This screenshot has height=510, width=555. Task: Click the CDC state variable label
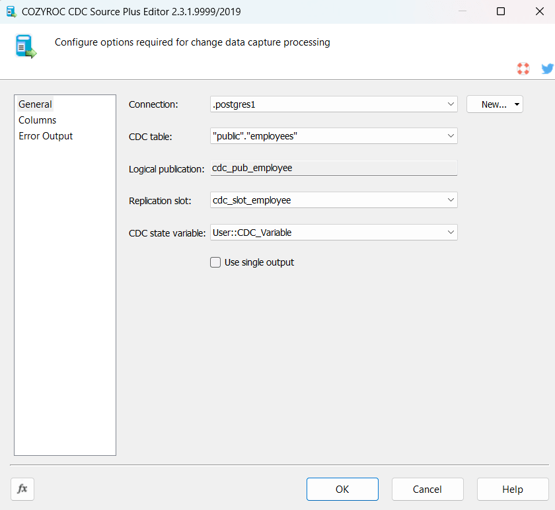pos(167,233)
